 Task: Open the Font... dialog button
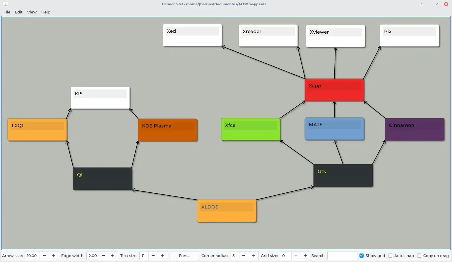[x=185, y=256]
